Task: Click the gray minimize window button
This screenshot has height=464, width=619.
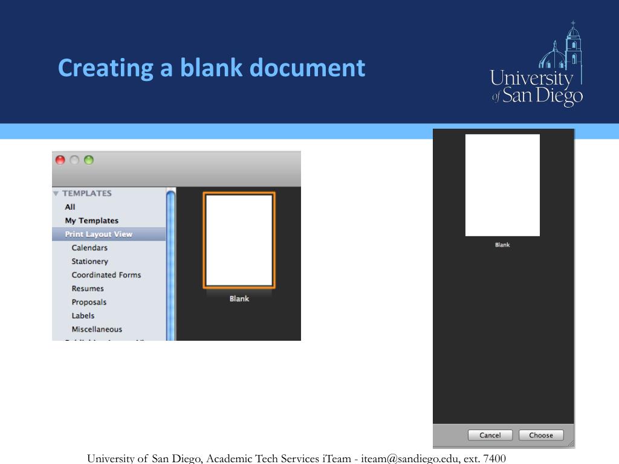Action: pos(74,159)
